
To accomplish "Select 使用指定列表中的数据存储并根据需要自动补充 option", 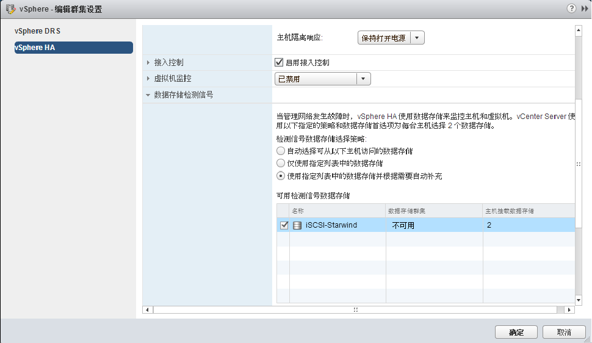I will [281, 176].
